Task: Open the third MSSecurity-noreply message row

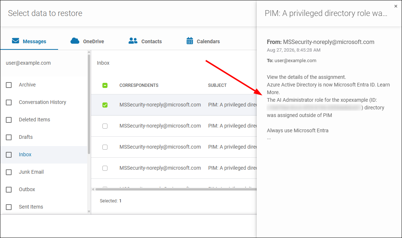Action: pyautogui.click(x=174, y=147)
